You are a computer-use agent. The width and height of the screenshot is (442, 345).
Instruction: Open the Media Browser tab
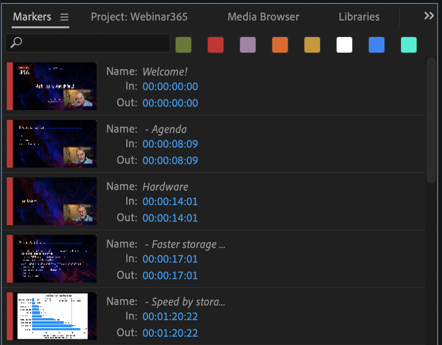point(263,17)
